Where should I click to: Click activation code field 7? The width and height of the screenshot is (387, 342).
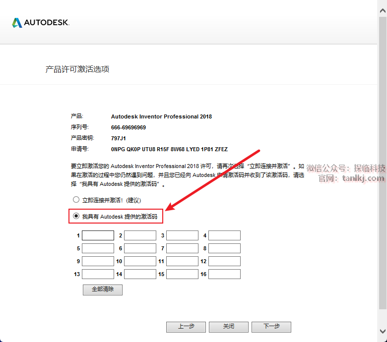183,248
